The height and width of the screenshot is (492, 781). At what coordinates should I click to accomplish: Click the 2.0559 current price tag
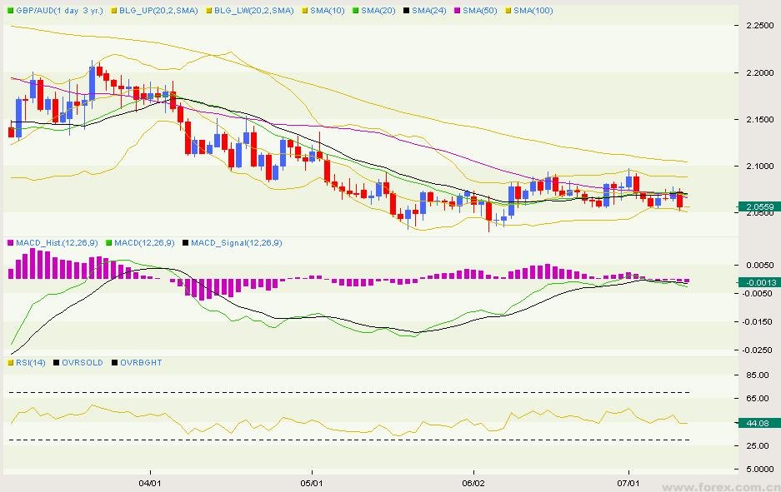(758, 206)
